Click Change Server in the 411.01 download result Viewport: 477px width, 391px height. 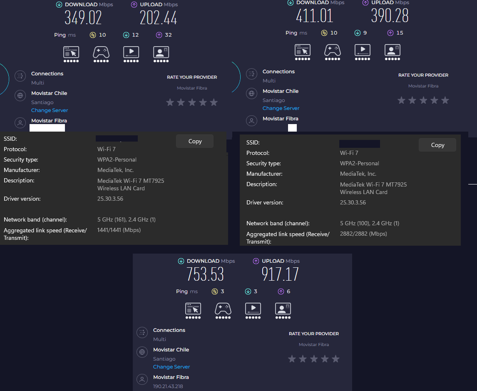point(281,108)
